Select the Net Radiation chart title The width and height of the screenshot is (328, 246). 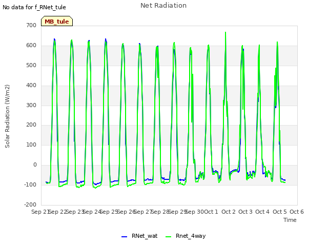pos(163,6)
